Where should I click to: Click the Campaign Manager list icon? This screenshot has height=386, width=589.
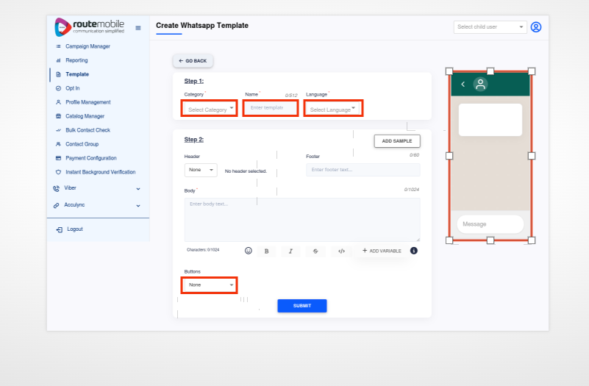pos(58,46)
